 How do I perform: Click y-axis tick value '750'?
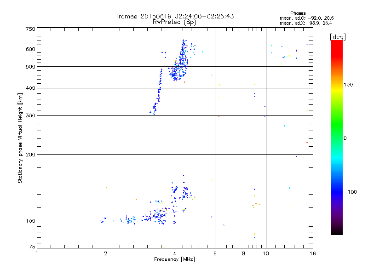pyautogui.click(x=30, y=29)
